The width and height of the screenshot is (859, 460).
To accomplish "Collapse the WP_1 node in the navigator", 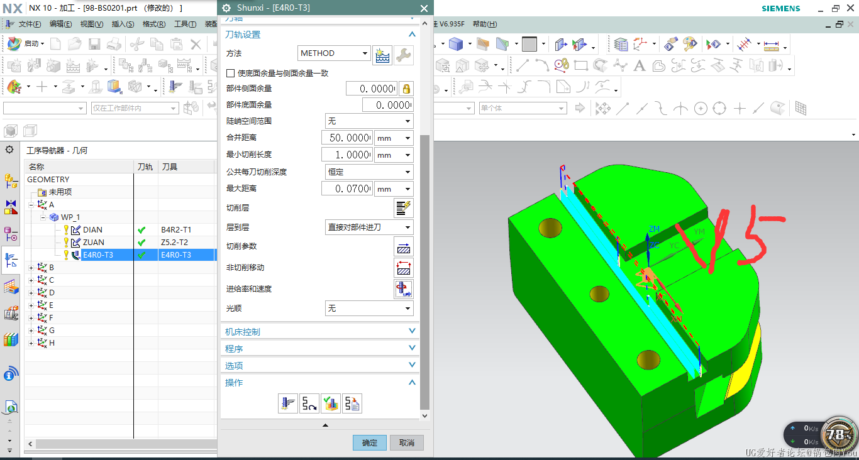I will (43, 217).
